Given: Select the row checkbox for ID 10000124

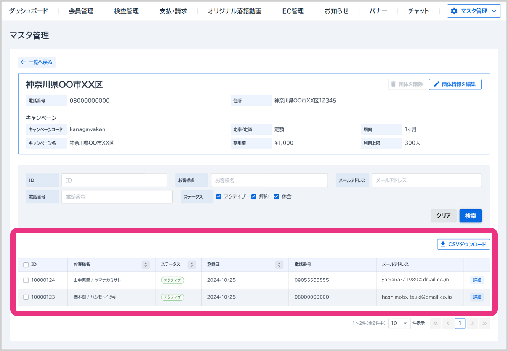Looking at the screenshot, I should coord(26,280).
